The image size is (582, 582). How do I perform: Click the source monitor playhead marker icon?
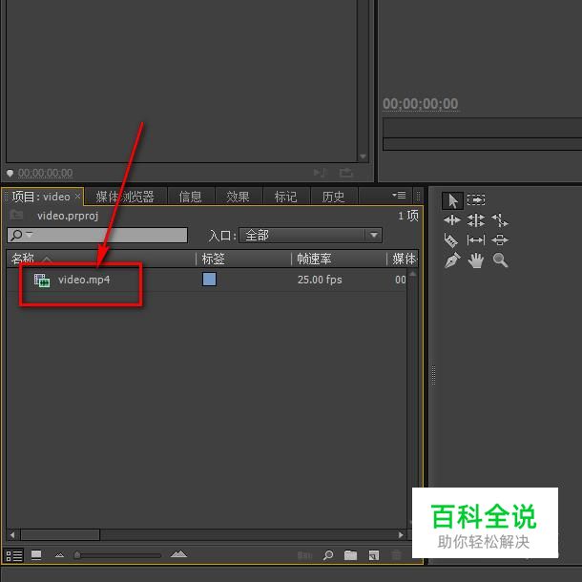(x=10, y=173)
